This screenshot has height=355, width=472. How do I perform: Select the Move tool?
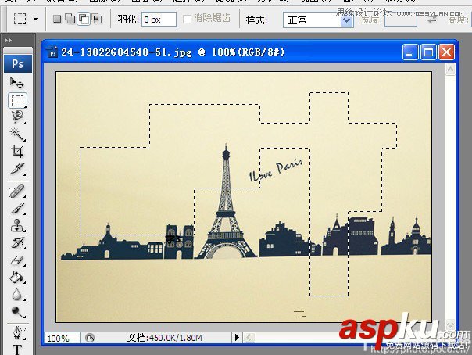click(x=17, y=83)
